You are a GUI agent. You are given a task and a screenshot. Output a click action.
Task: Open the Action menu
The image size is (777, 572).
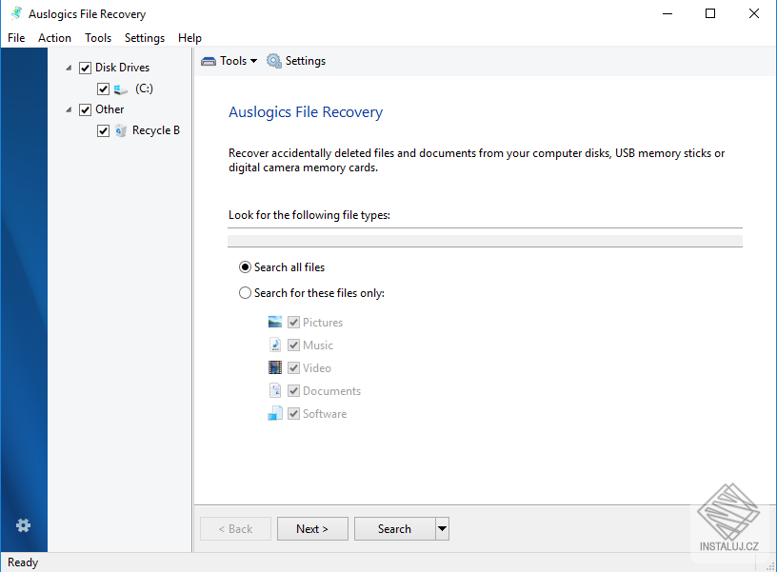coord(54,37)
